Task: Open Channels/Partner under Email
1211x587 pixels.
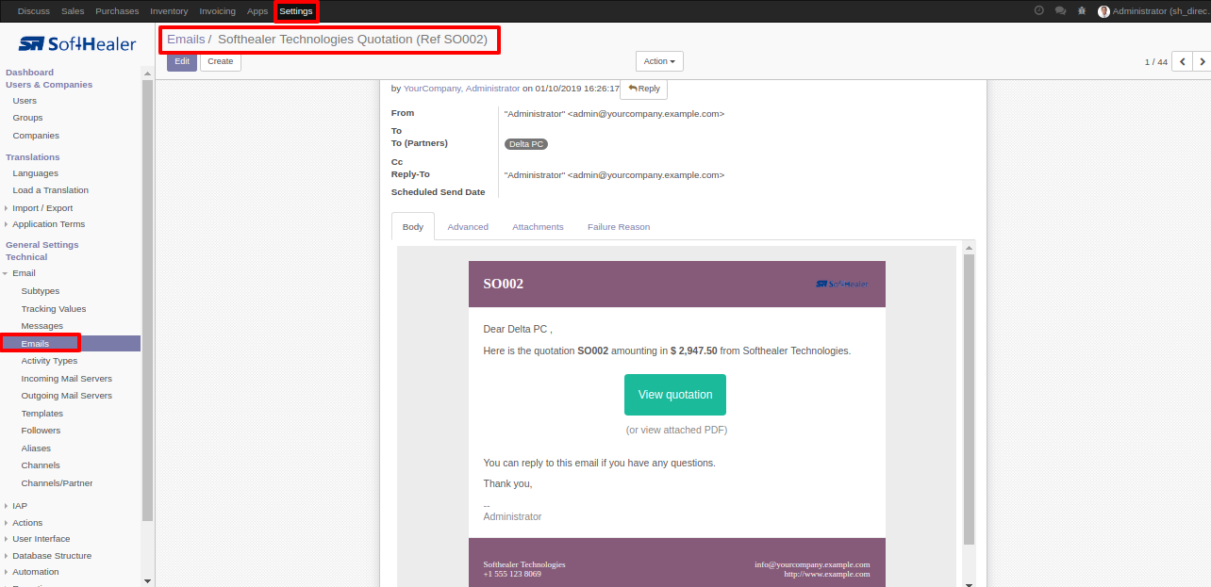Action: (x=58, y=483)
